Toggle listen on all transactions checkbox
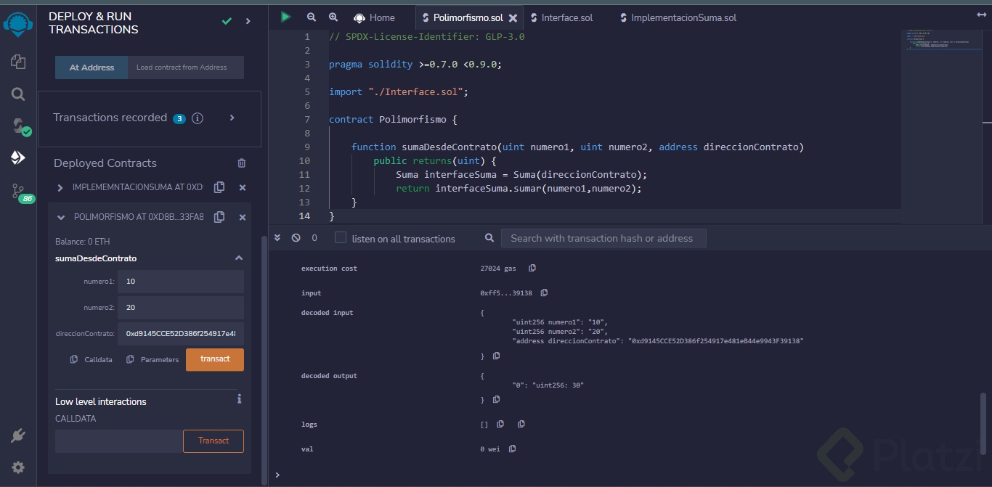 point(340,238)
